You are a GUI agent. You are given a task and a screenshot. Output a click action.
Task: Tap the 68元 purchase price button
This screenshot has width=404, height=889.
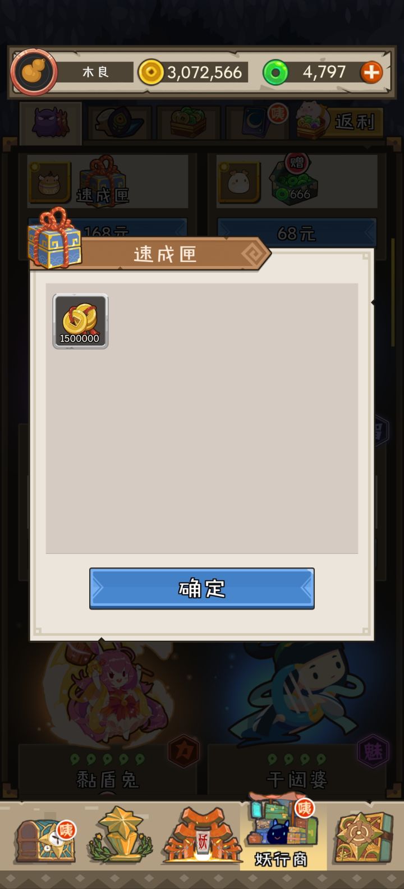tap(297, 233)
